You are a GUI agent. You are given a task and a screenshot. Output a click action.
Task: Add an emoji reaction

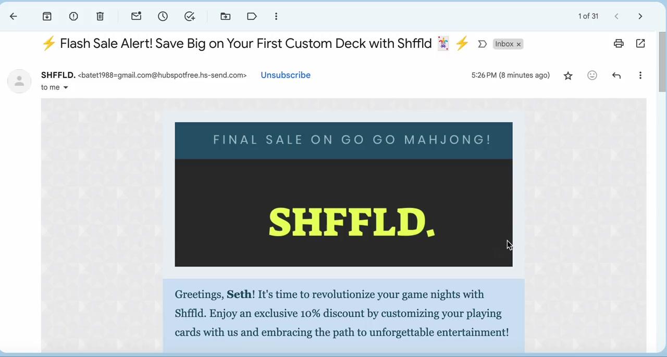[592, 75]
